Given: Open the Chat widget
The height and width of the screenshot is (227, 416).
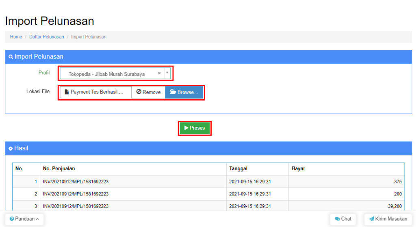Looking at the screenshot, I should pyautogui.click(x=343, y=219).
